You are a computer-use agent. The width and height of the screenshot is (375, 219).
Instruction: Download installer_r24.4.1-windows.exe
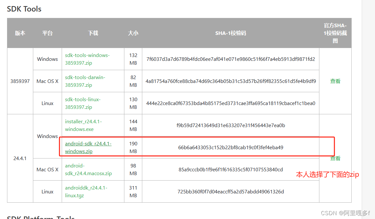point(83,125)
